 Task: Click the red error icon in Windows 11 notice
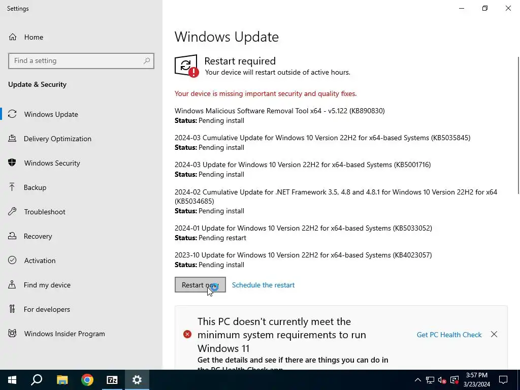point(187,334)
